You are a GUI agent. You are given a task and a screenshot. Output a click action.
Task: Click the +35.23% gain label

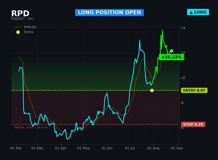coord(171,57)
